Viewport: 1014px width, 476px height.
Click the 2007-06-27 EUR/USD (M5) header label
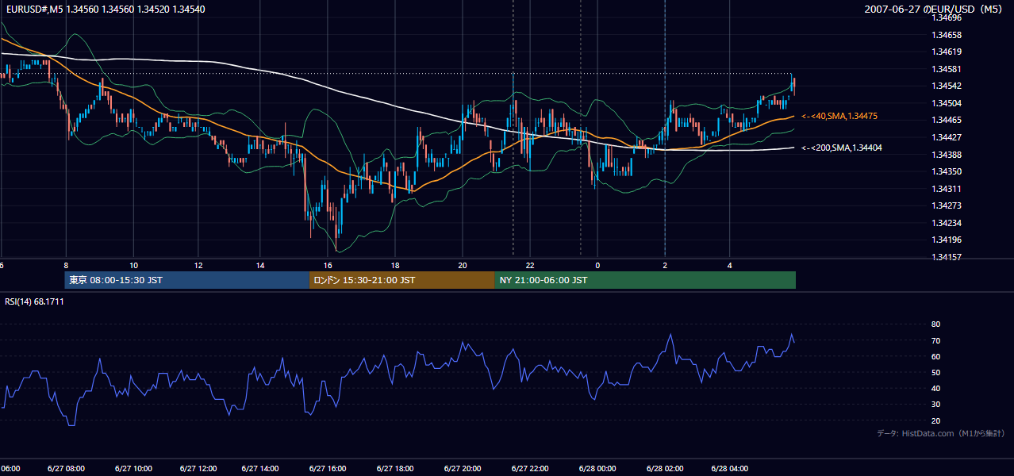[x=935, y=10]
